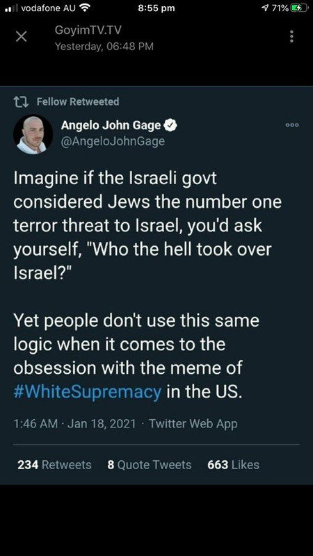Open Angelo John Gage's profile picture
Image resolution: width=313 pixels, height=556 pixels.
coord(33,134)
